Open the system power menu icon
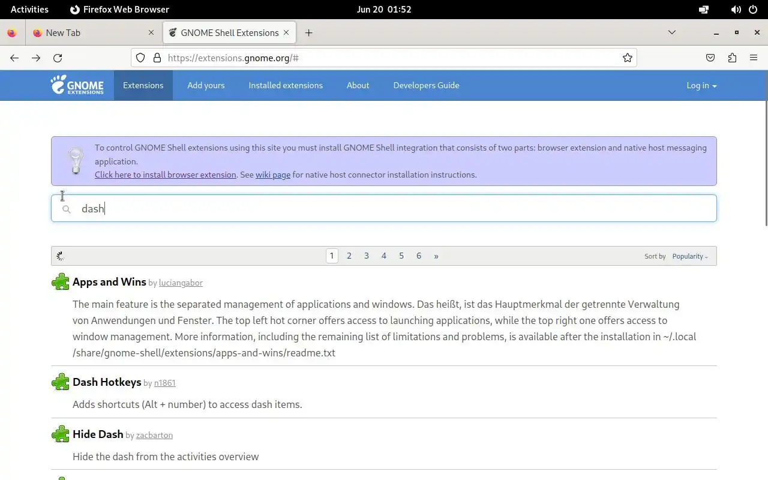768x480 pixels. (x=753, y=10)
